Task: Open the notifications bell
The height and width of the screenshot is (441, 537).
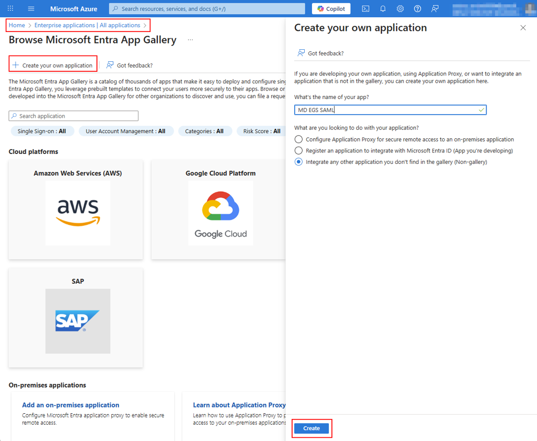Action: click(x=383, y=9)
